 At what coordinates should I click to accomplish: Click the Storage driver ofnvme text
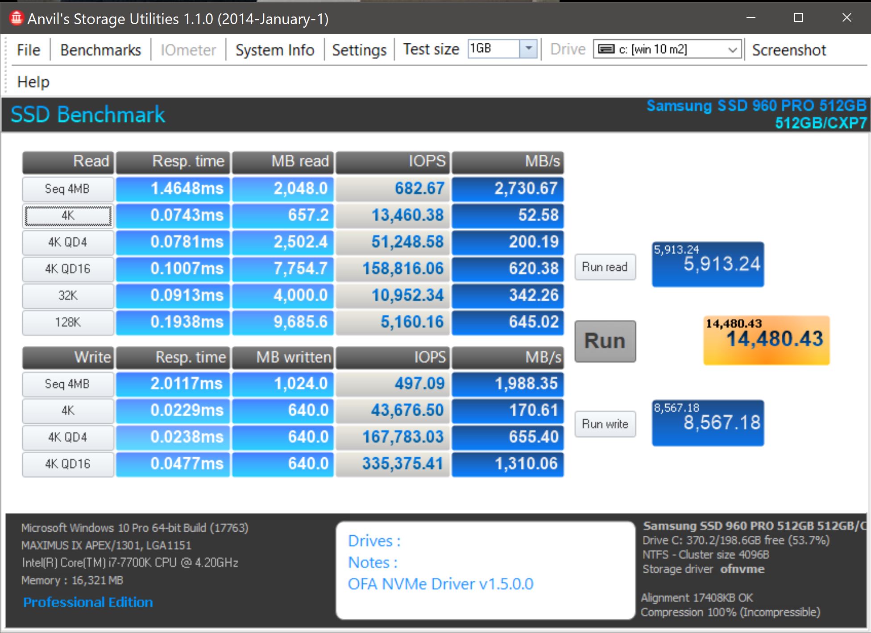703,569
